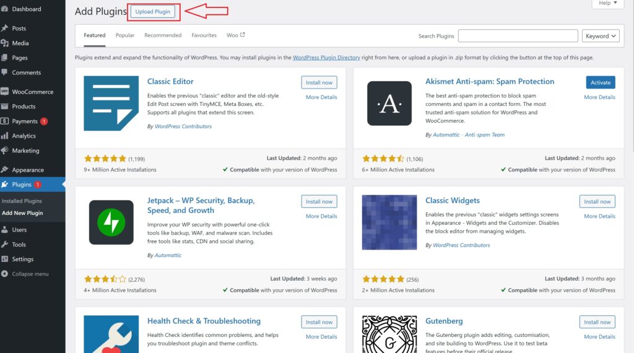Go to Appearance in the sidebar
This screenshot has width=634, height=353.
[x=28, y=170]
